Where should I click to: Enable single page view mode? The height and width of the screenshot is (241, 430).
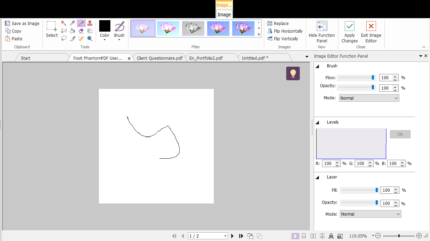pos(295,236)
